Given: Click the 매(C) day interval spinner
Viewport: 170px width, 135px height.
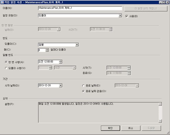Looking at the screenshot, I should pos(47,50).
